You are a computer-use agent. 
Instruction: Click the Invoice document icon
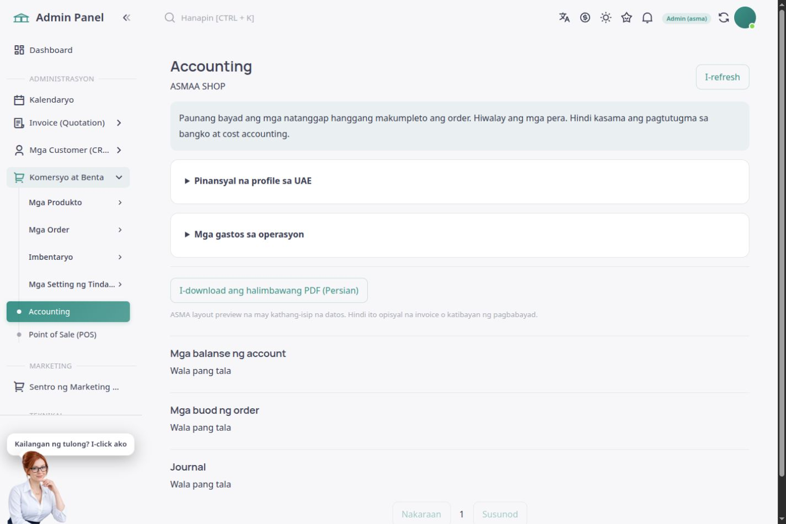(x=19, y=123)
